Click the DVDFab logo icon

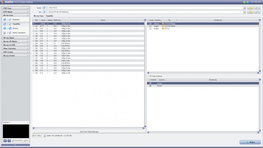2,2
